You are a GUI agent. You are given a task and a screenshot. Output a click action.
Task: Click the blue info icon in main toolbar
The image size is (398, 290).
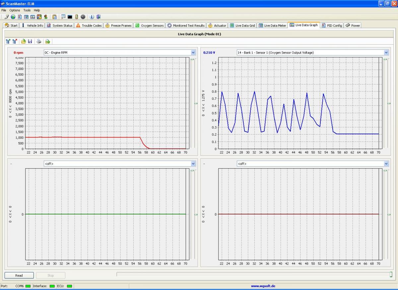92,17
